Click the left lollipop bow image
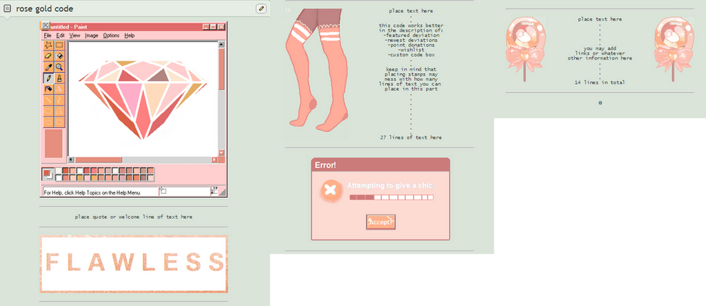Viewport: 706px width, 306px height. click(x=525, y=50)
